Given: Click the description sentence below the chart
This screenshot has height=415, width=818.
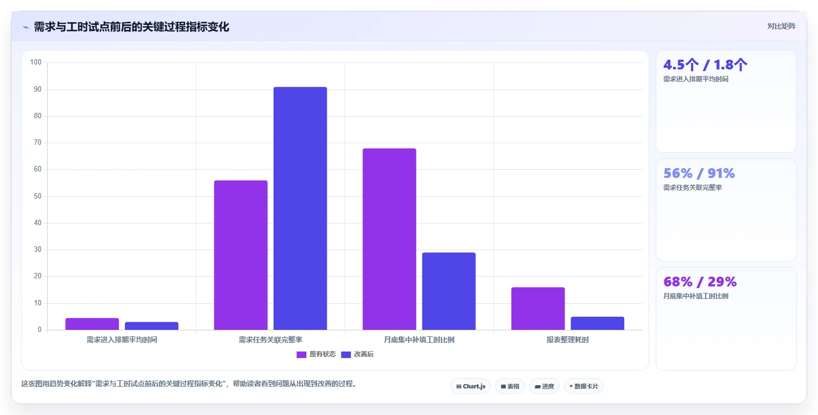Looking at the screenshot, I should [189, 384].
